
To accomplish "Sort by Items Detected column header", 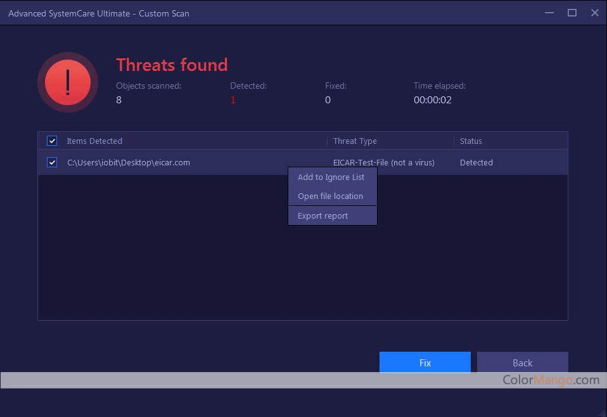I will pos(94,141).
